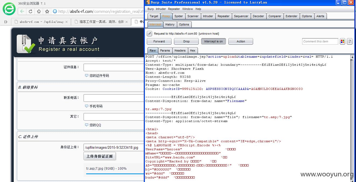The height and width of the screenshot is (182, 356).
Task: Switch to the Target tab
Action: 154,16
